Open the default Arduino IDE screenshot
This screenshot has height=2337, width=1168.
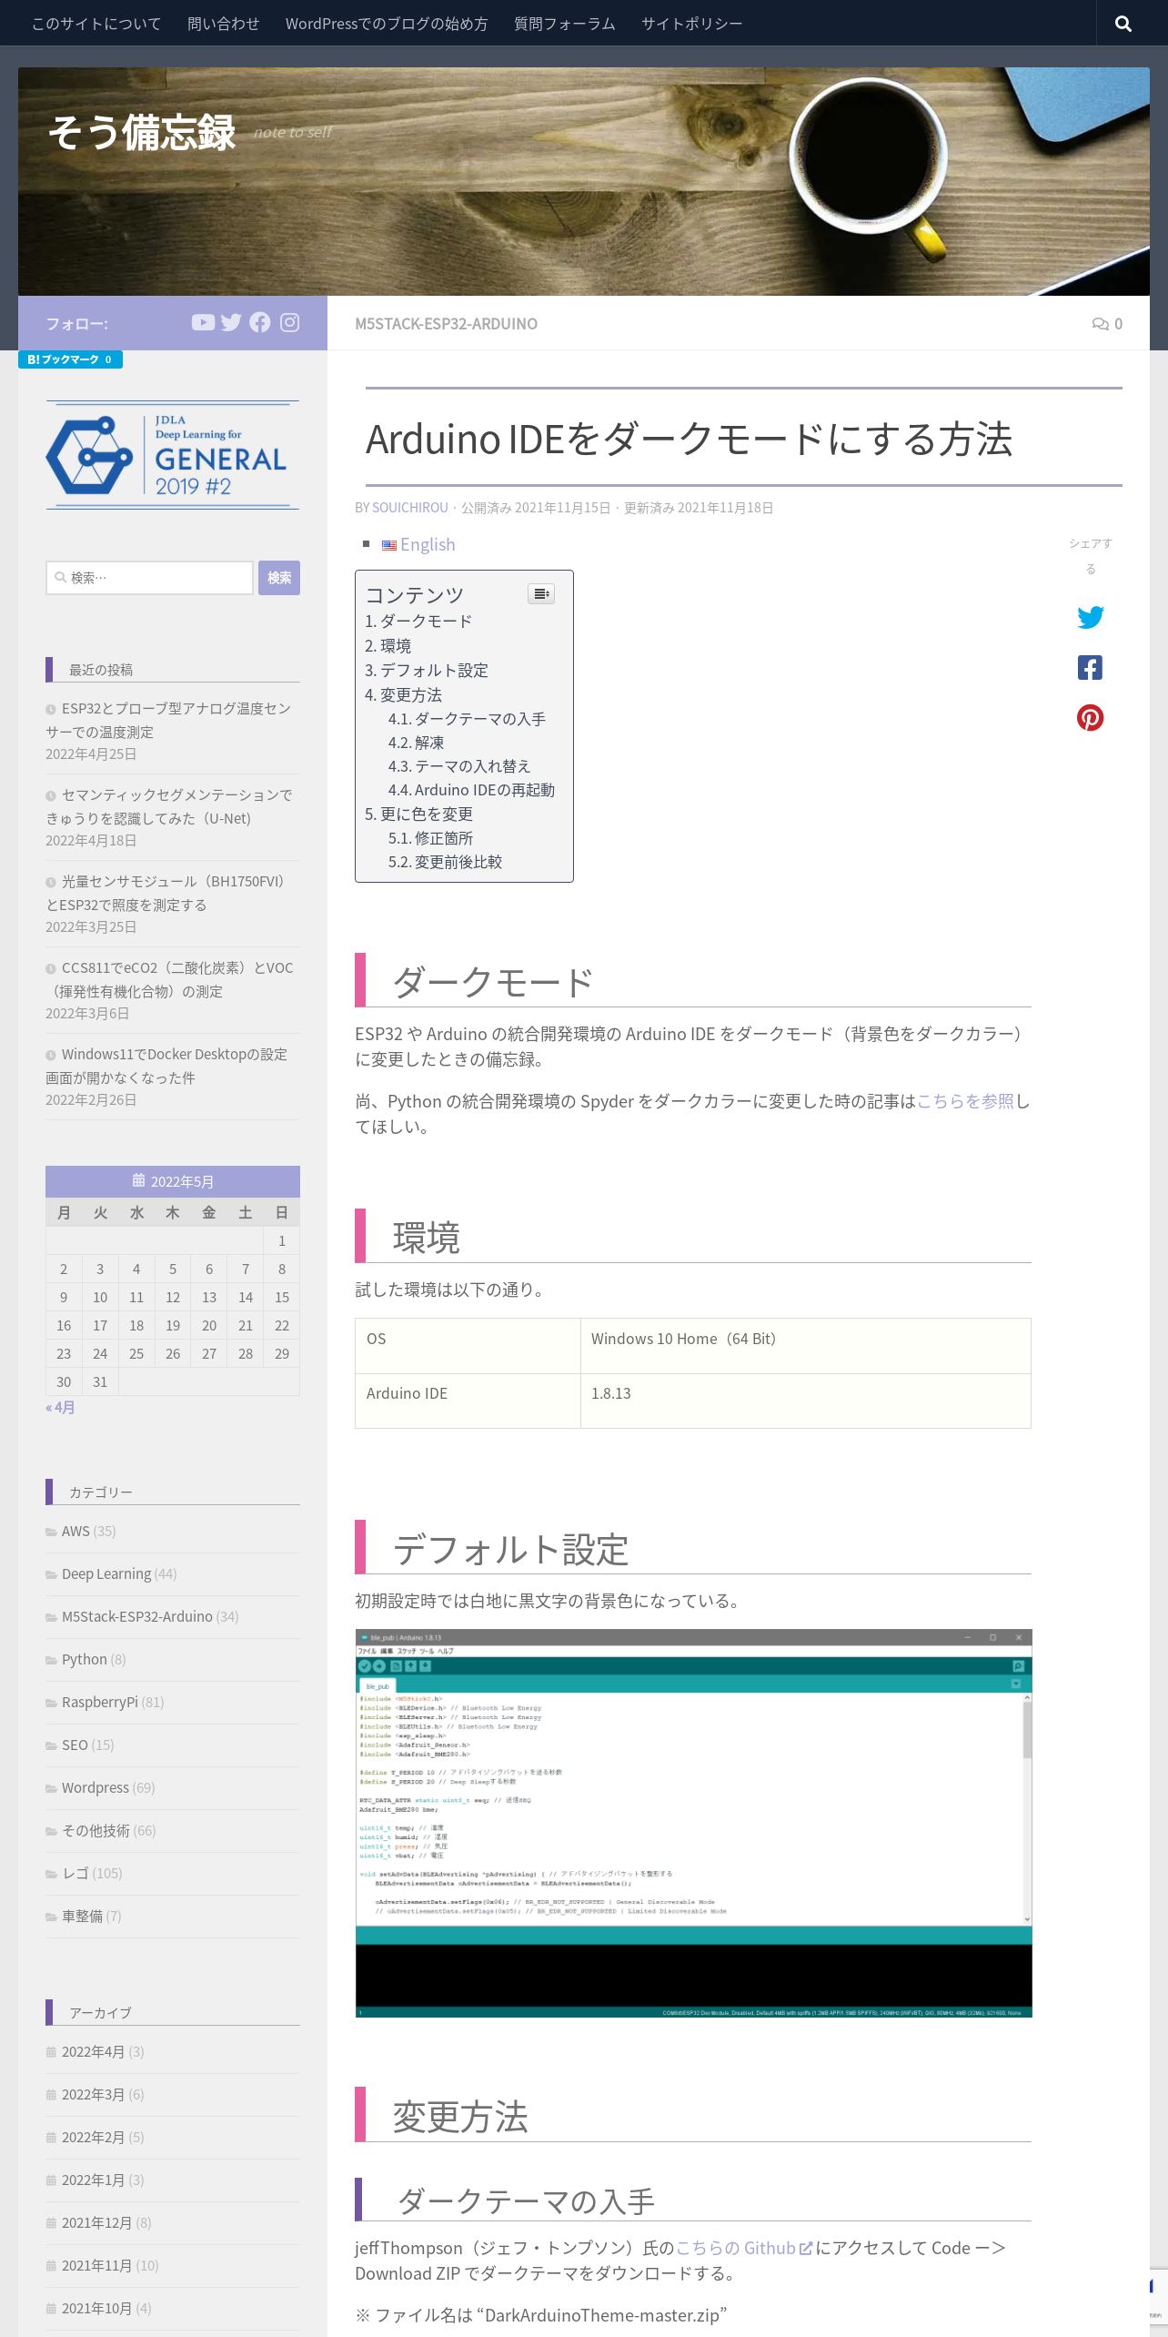(x=693, y=1823)
